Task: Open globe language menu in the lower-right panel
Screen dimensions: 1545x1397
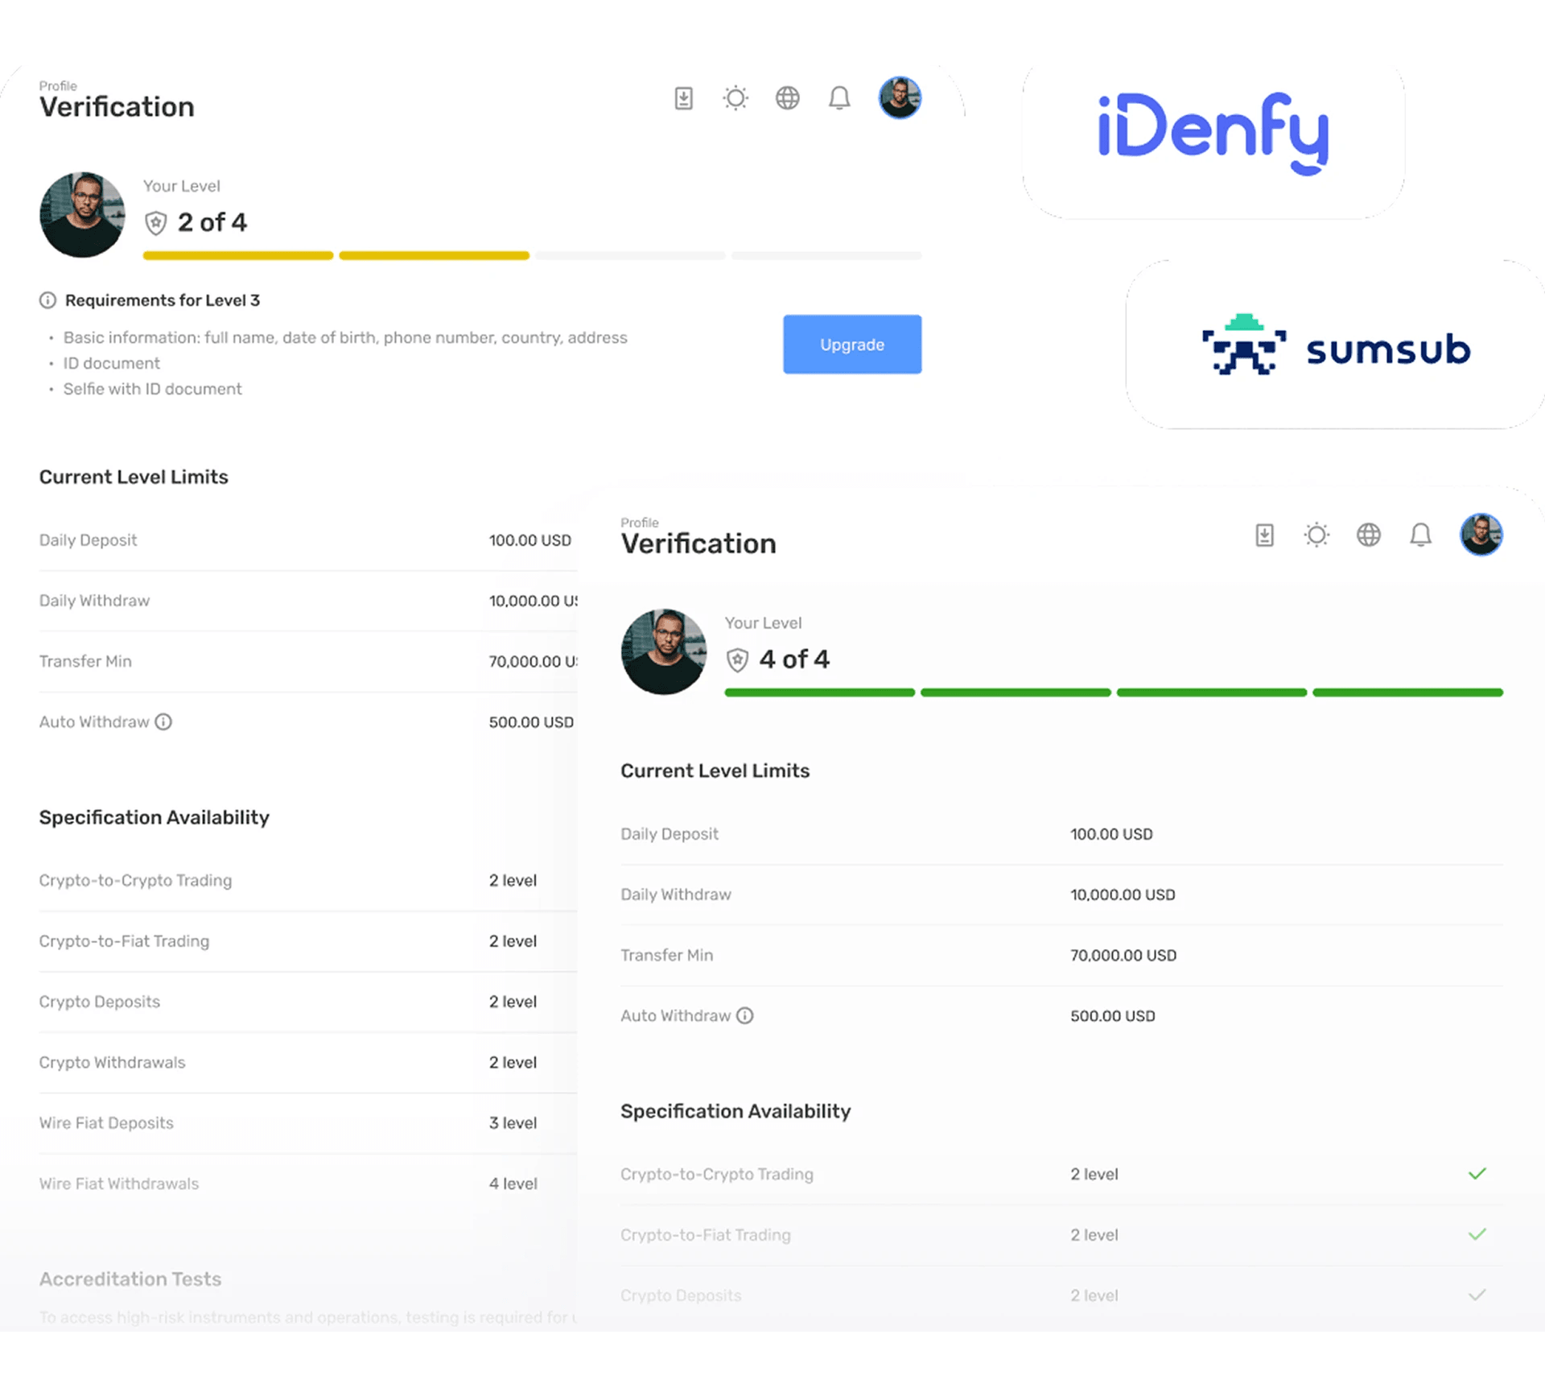Action: (x=1368, y=535)
